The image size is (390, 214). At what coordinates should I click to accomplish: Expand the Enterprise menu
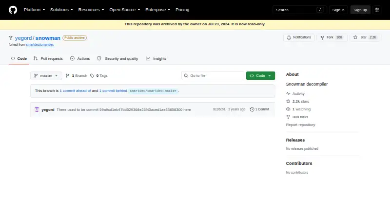pos(157,10)
